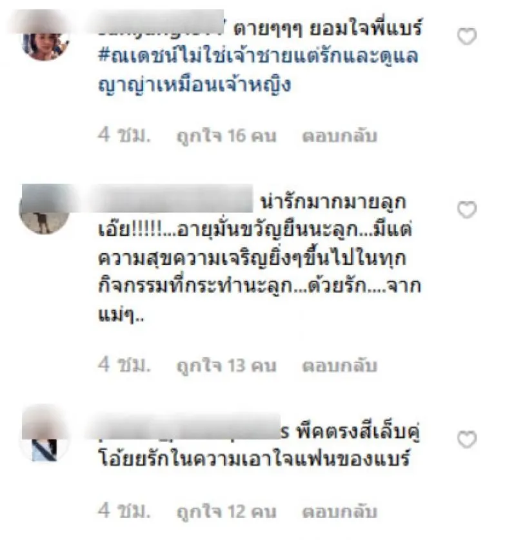
Task: Open first commenter's profile picture
Action: [x=45, y=36]
